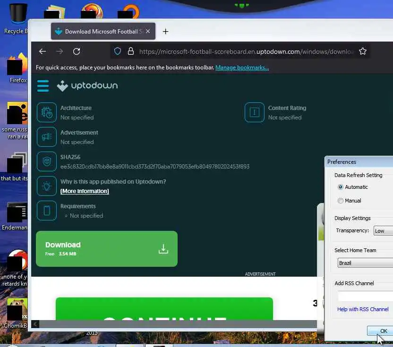Click the SHA256 hash value text
Screen dimensions: 393x347
click(x=155, y=167)
